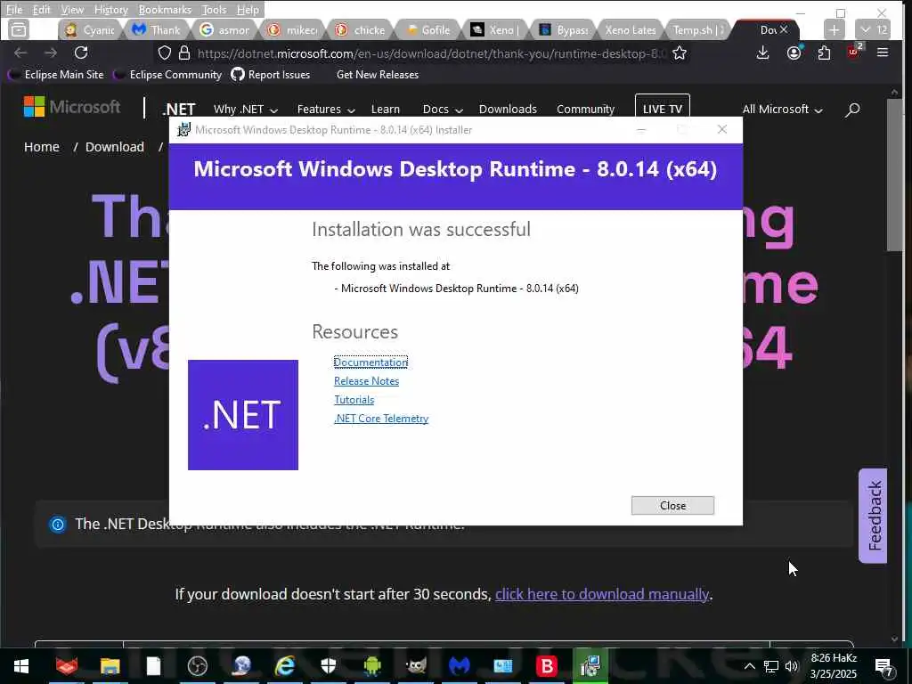Click the Home breadcrumb link

41,147
